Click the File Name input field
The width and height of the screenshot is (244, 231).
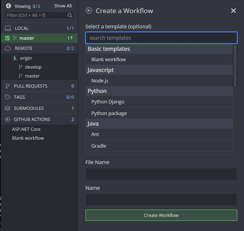pos(161,174)
